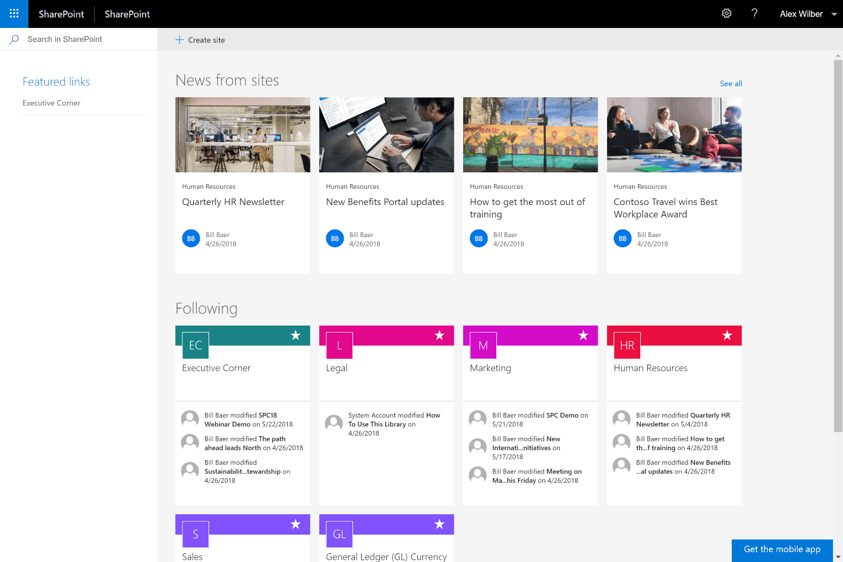Click the GL General Ledger site icon
Viewport: 843px width, 562px height.
tap(338, 533)
